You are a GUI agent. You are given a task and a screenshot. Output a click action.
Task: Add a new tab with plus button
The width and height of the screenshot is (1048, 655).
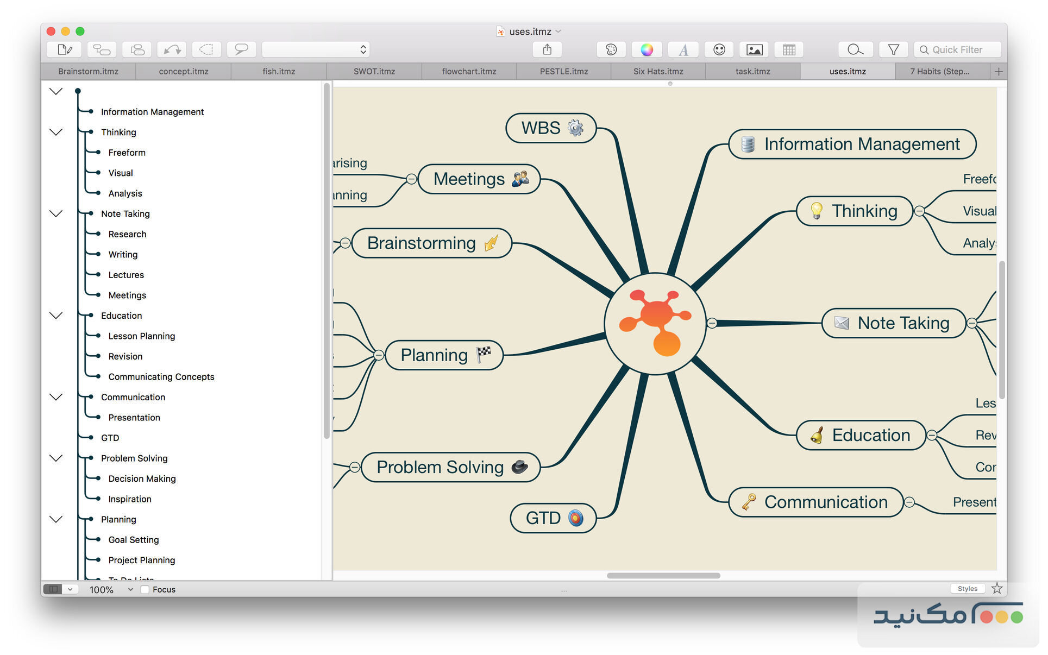tap(999, 71)
